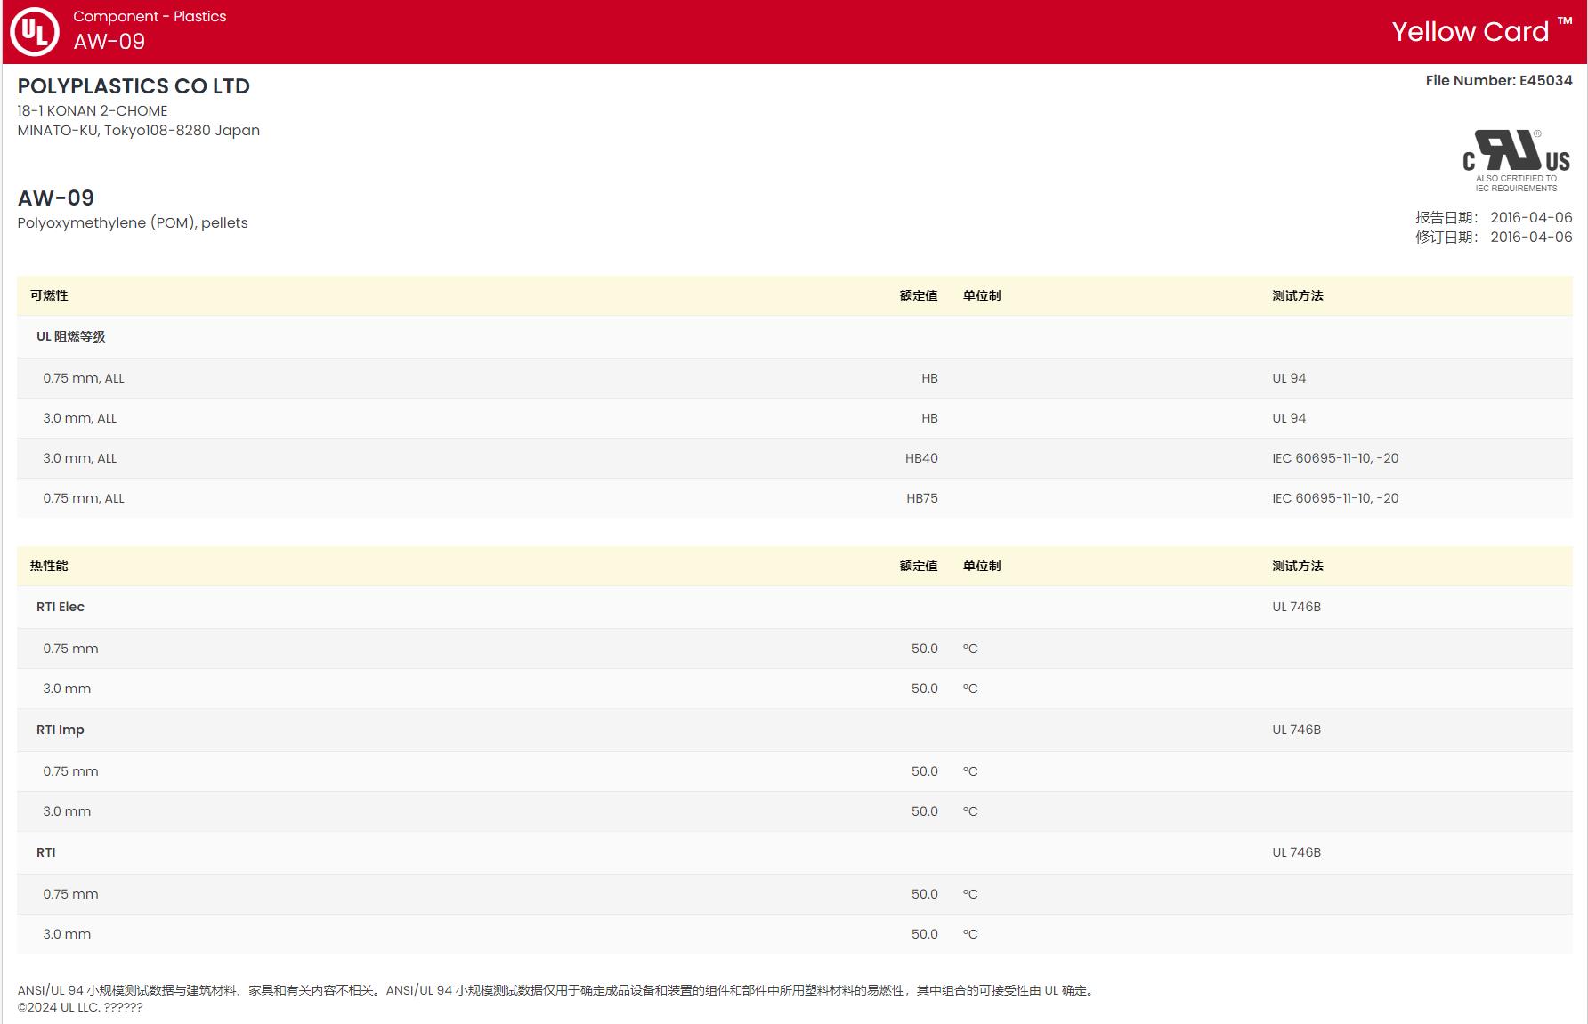Click 'ALSO CERTIFIED TO IEC REQUIREMENTS' caption
Screen dimensions: 1588x1024
point(1517,183)
